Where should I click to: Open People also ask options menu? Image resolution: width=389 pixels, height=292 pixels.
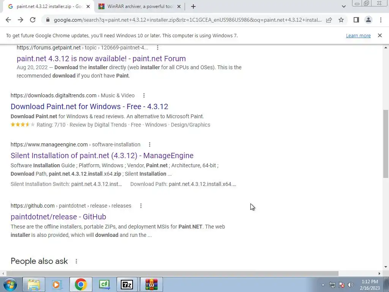(x=76, y=261)
